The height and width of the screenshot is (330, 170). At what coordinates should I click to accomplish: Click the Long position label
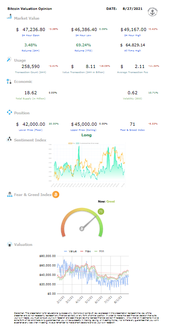87,135
